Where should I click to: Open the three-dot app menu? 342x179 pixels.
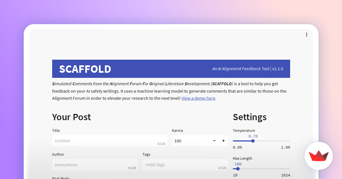tap(307, 35)
